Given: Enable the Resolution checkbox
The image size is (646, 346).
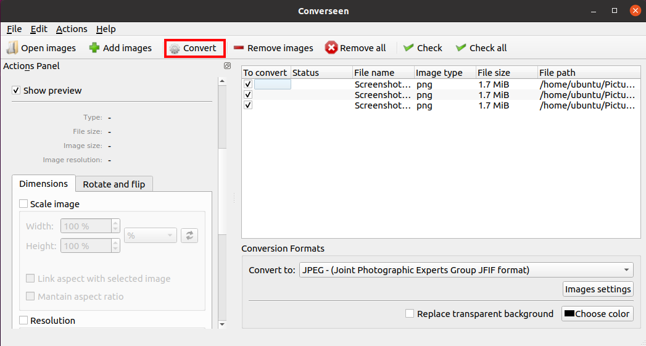Looking at the screenshot, I should point(23,320).
